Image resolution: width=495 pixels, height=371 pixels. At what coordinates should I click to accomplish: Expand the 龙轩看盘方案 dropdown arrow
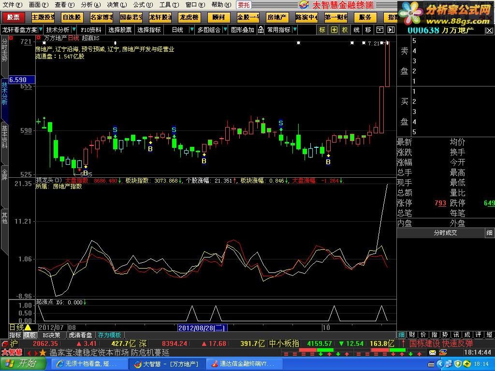(40, 29)
